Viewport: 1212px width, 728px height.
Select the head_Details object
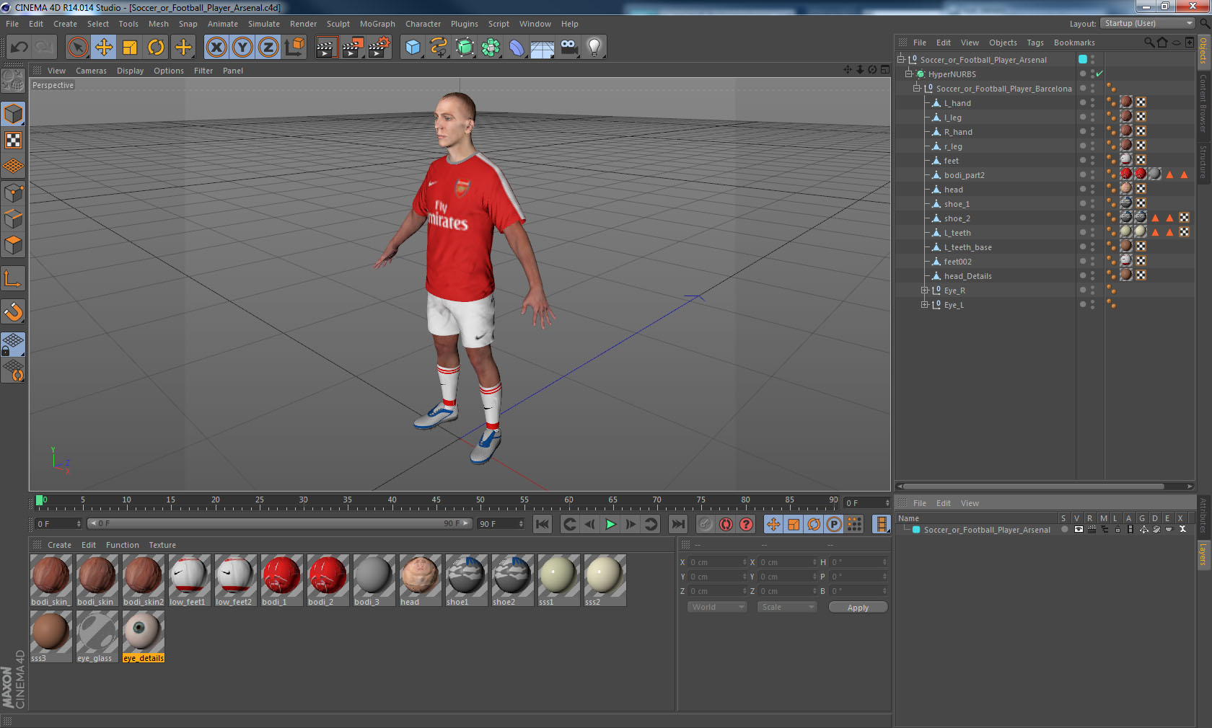point(967,276)
